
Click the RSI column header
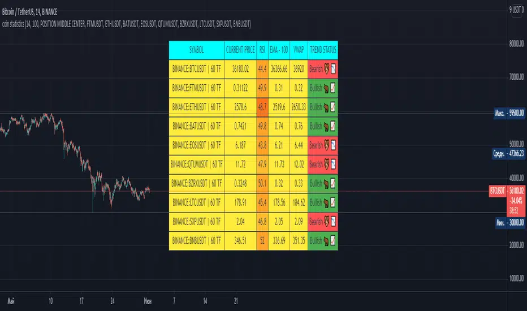pyautogui.click(x=262, y=50)
